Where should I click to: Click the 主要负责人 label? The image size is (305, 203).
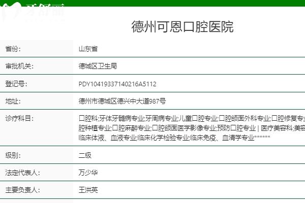(22, 190)
